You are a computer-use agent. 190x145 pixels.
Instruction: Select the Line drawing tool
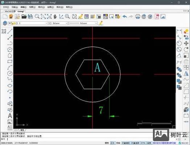(10, 31)
